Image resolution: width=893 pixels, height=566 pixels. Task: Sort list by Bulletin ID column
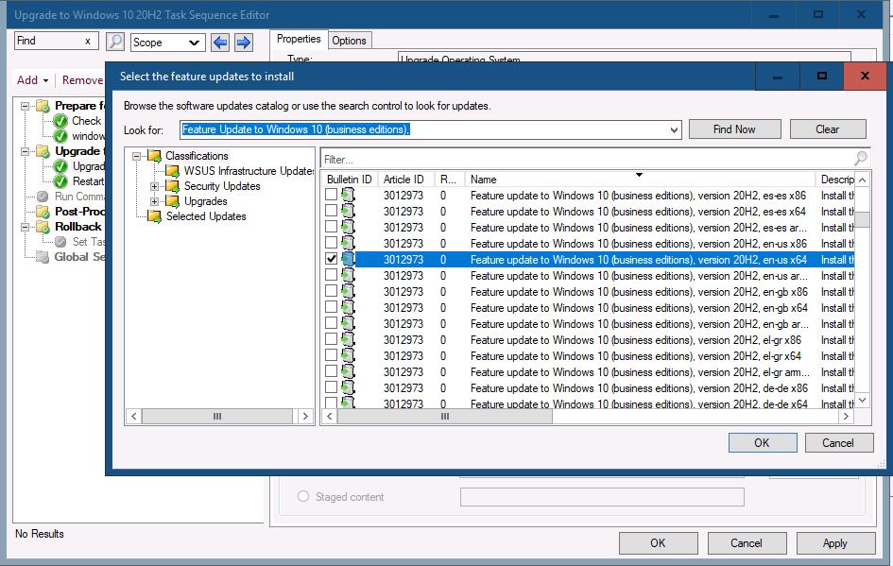pos(349,180)
